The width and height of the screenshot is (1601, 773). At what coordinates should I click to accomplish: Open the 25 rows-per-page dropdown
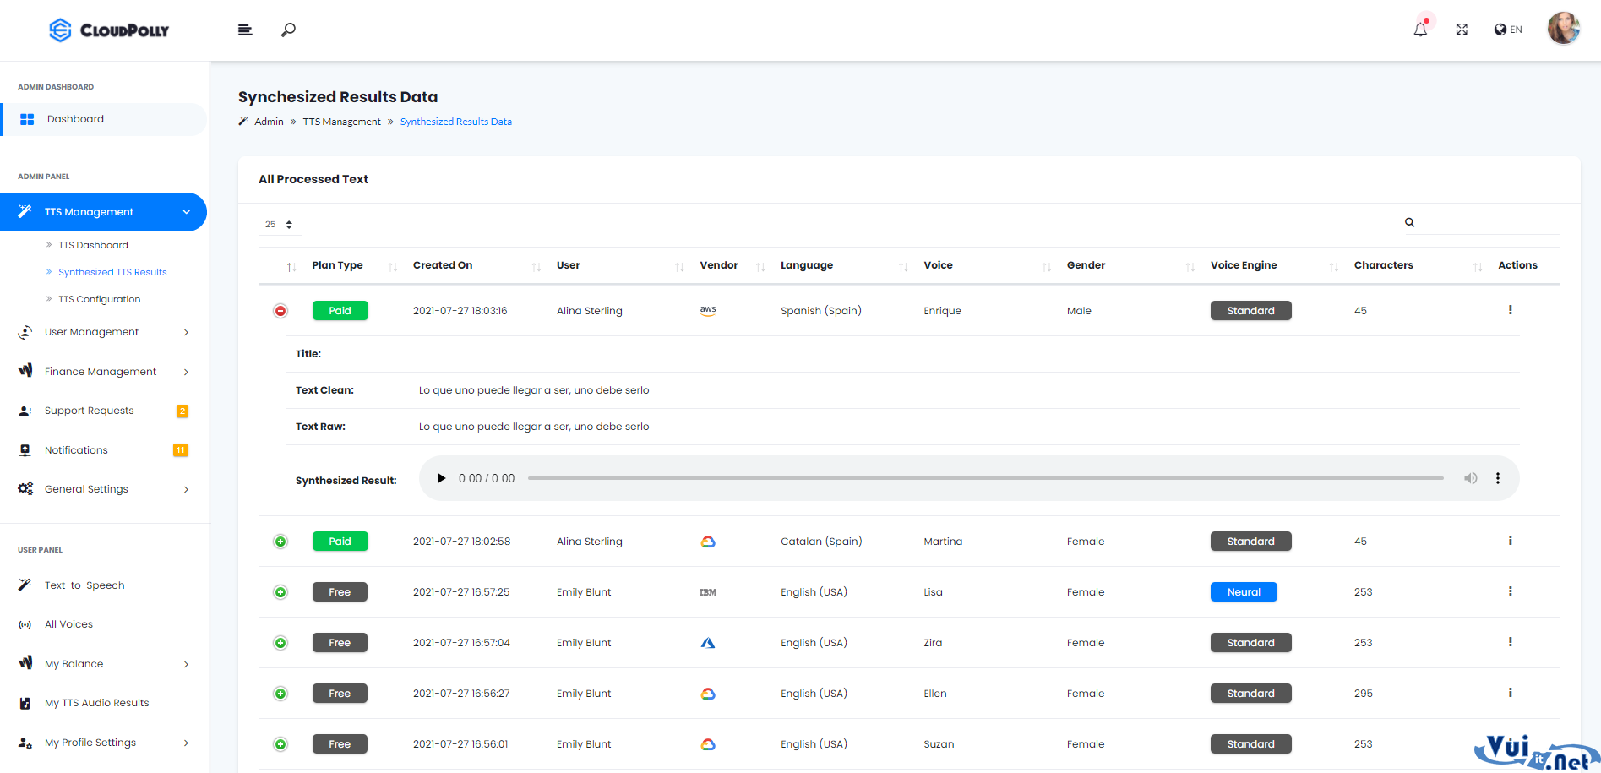(x=279, y=225)
